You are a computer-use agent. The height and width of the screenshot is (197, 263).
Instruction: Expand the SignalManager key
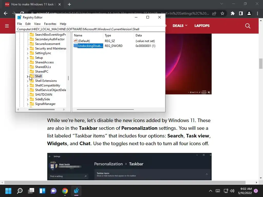(x=27, y=104)
